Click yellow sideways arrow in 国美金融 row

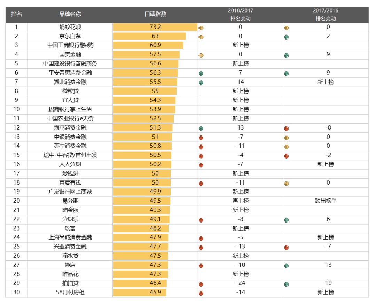coord(201,55)
